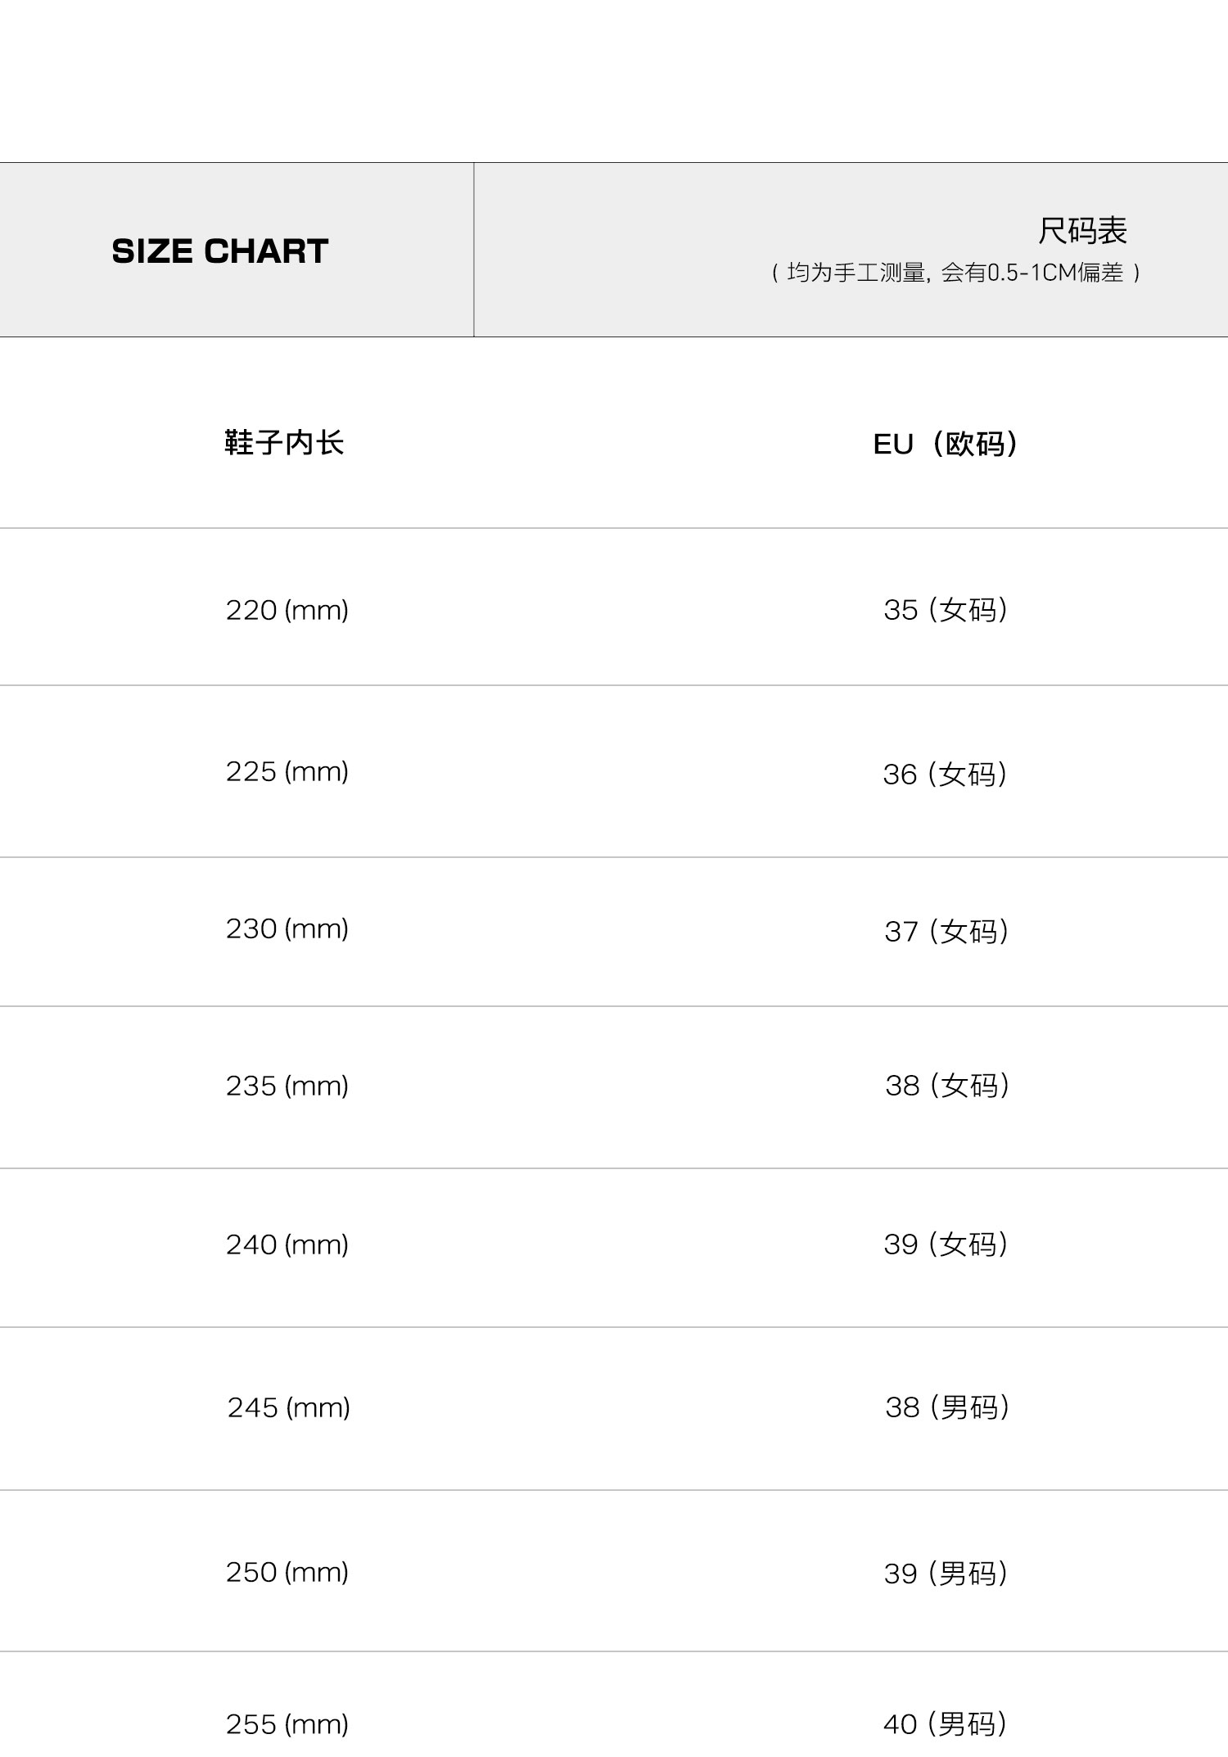Click the 37 (女码) size cell

tap(946, 932)
